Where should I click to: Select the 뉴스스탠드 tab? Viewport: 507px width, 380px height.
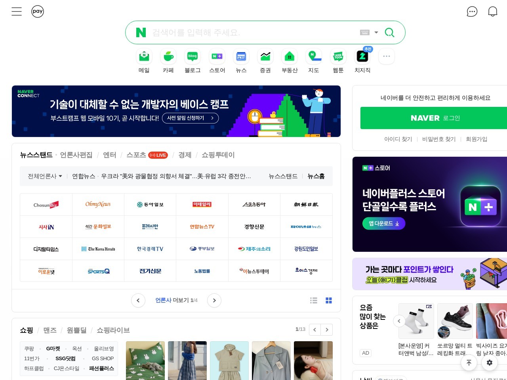point(36,155)
